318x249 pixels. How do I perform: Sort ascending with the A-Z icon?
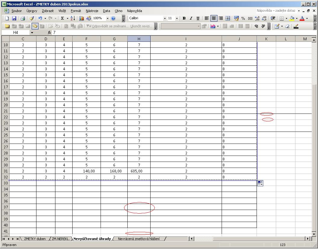[x=73, y=18]
